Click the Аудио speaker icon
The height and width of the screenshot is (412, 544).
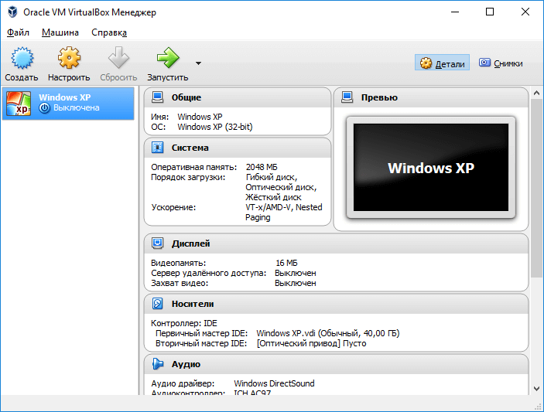click(x=158, y=364)
